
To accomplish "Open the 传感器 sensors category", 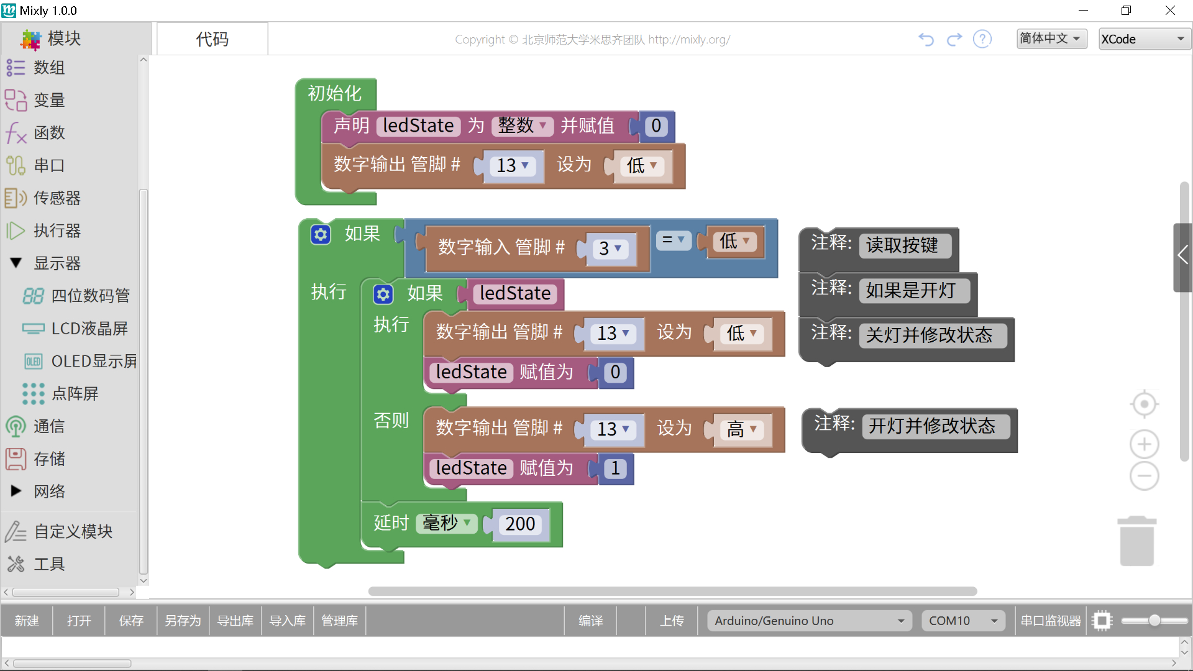I will click(56, 198).
